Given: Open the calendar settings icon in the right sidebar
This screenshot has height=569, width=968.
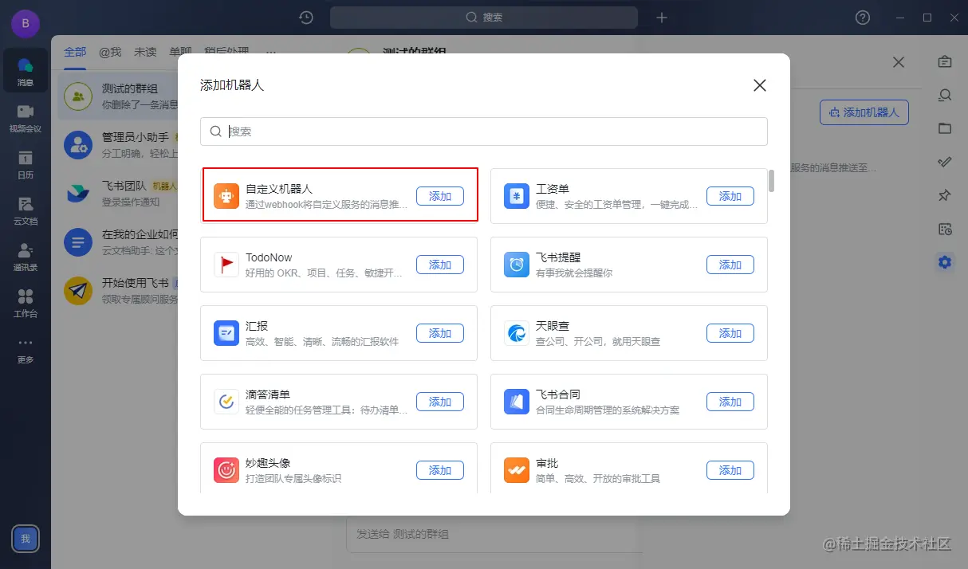Looking at the screenshot, I should (x=945, y=229).
